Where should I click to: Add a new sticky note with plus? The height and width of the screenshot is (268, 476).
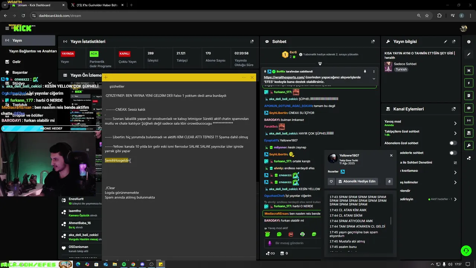(x=106, y=77)
